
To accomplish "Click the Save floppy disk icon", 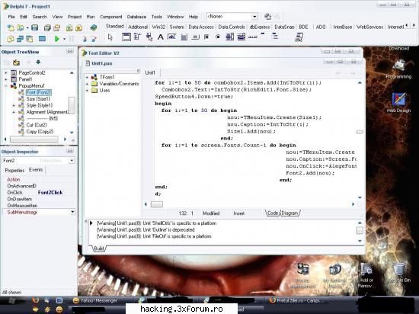I will click(35, 27).
